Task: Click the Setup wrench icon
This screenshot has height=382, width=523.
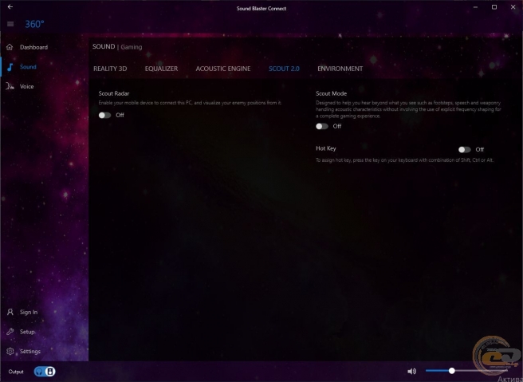Action: tap(10, 332)
